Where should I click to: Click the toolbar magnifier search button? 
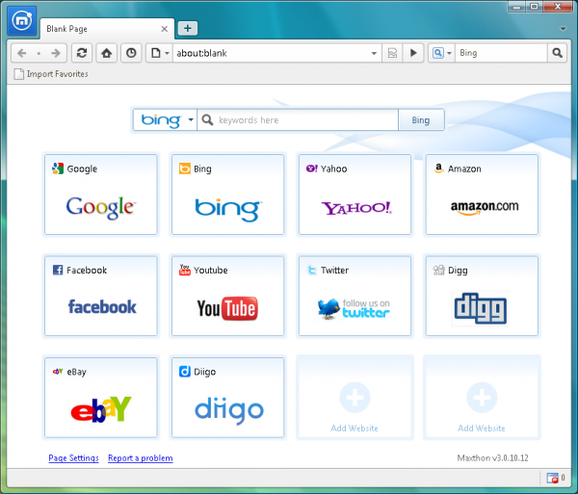click(x=558, y=53)
